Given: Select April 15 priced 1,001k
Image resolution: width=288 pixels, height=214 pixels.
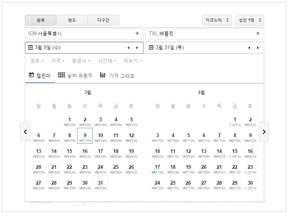Looking at the screenshot, I should tap(235, 153).
